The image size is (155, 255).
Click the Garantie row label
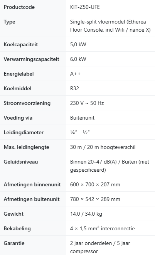pos(14,243)
